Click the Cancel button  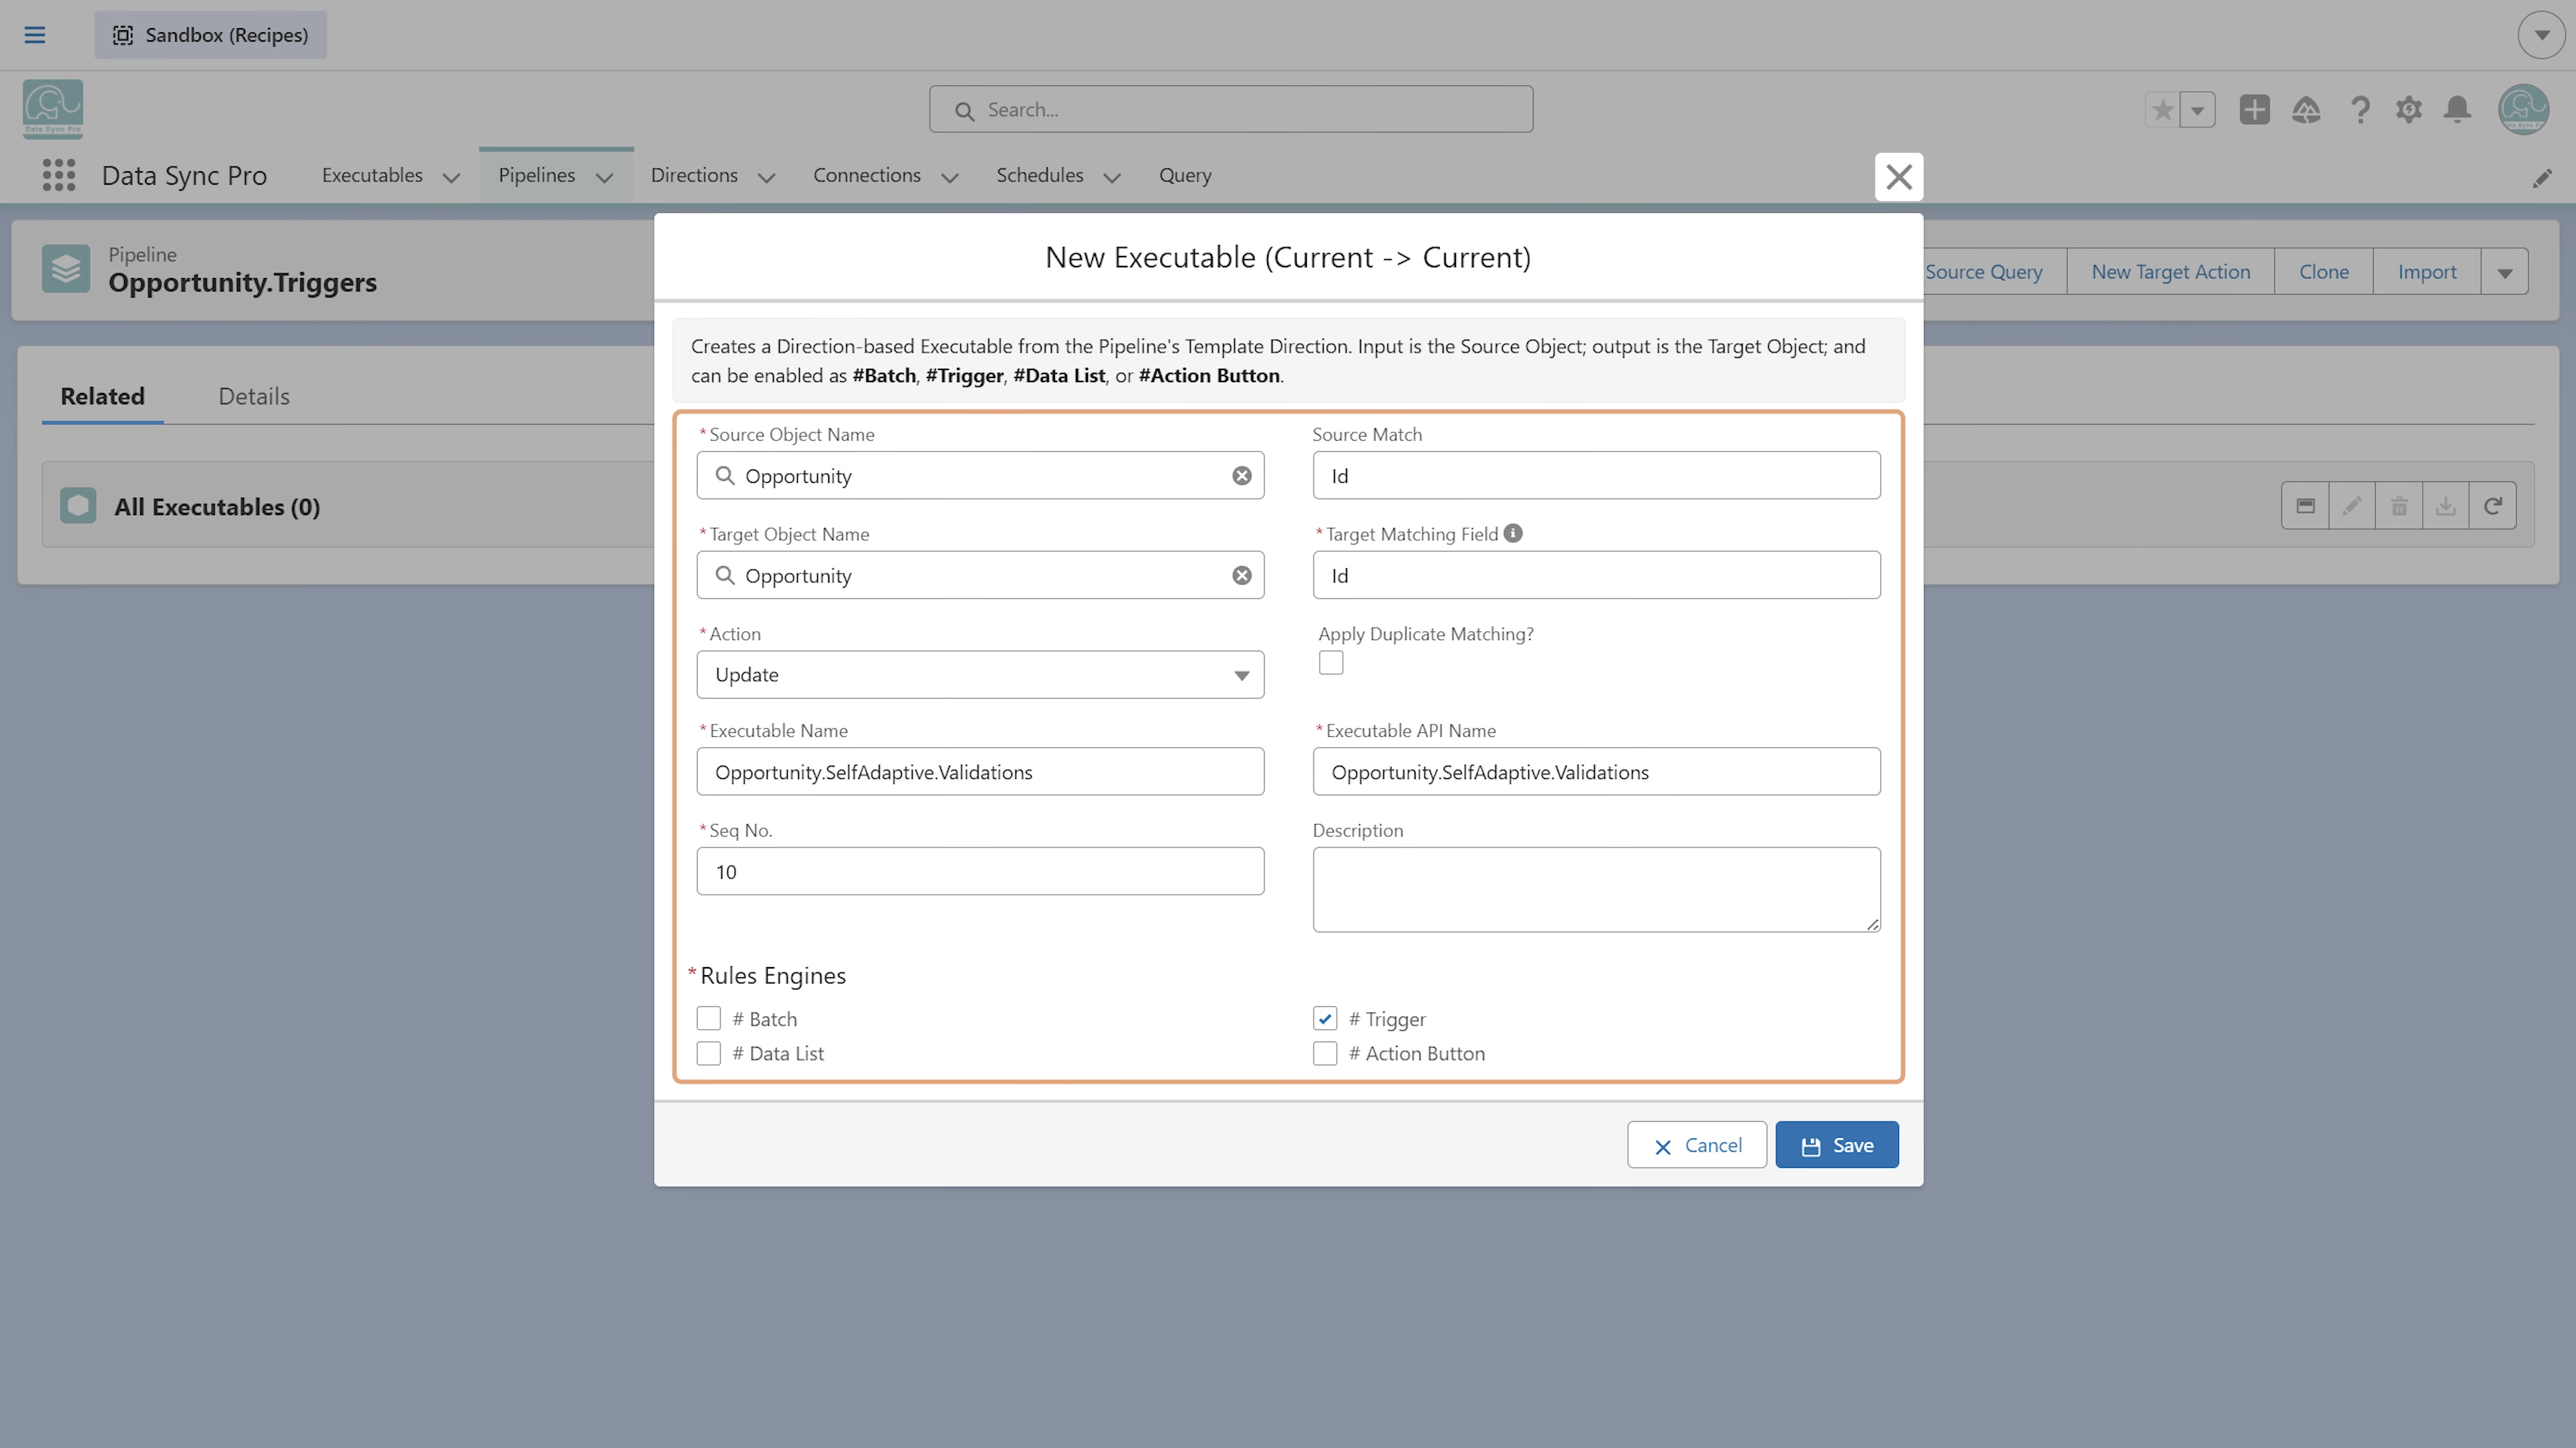(x=1697, y=1145)
